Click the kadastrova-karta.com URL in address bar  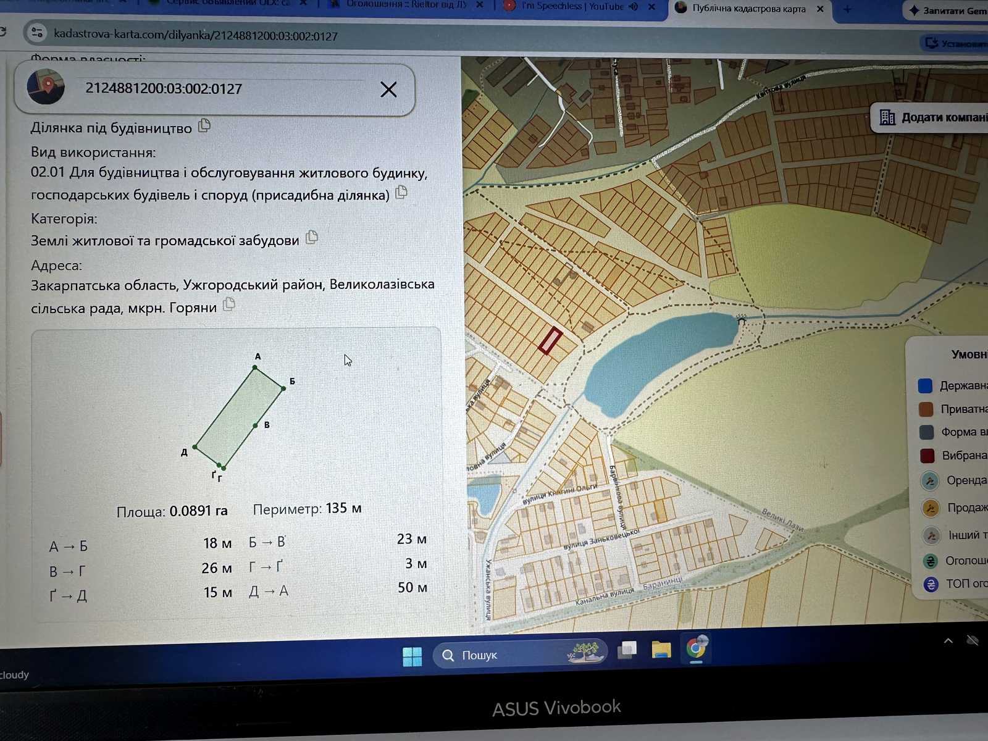[196, 35]
